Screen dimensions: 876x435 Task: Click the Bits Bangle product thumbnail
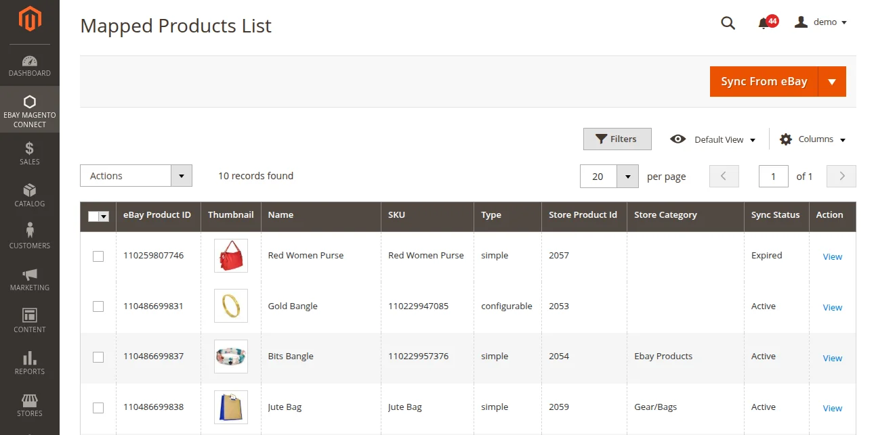click(x=230, y=357)
